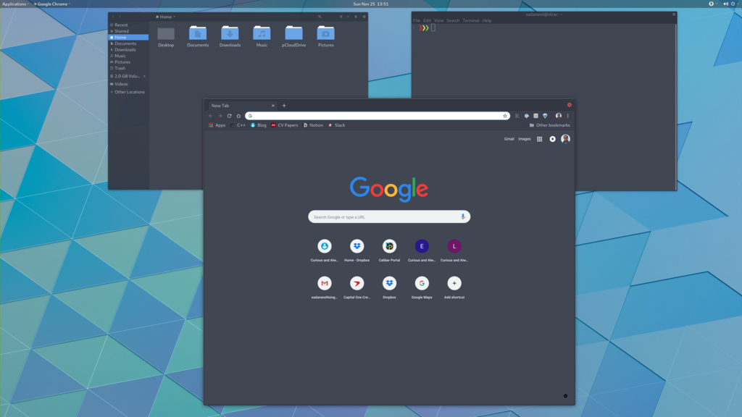This screenshot has width=742, height=417.
Task: Select Trash in Files sidebar
Action: click(x=128, y=68)
